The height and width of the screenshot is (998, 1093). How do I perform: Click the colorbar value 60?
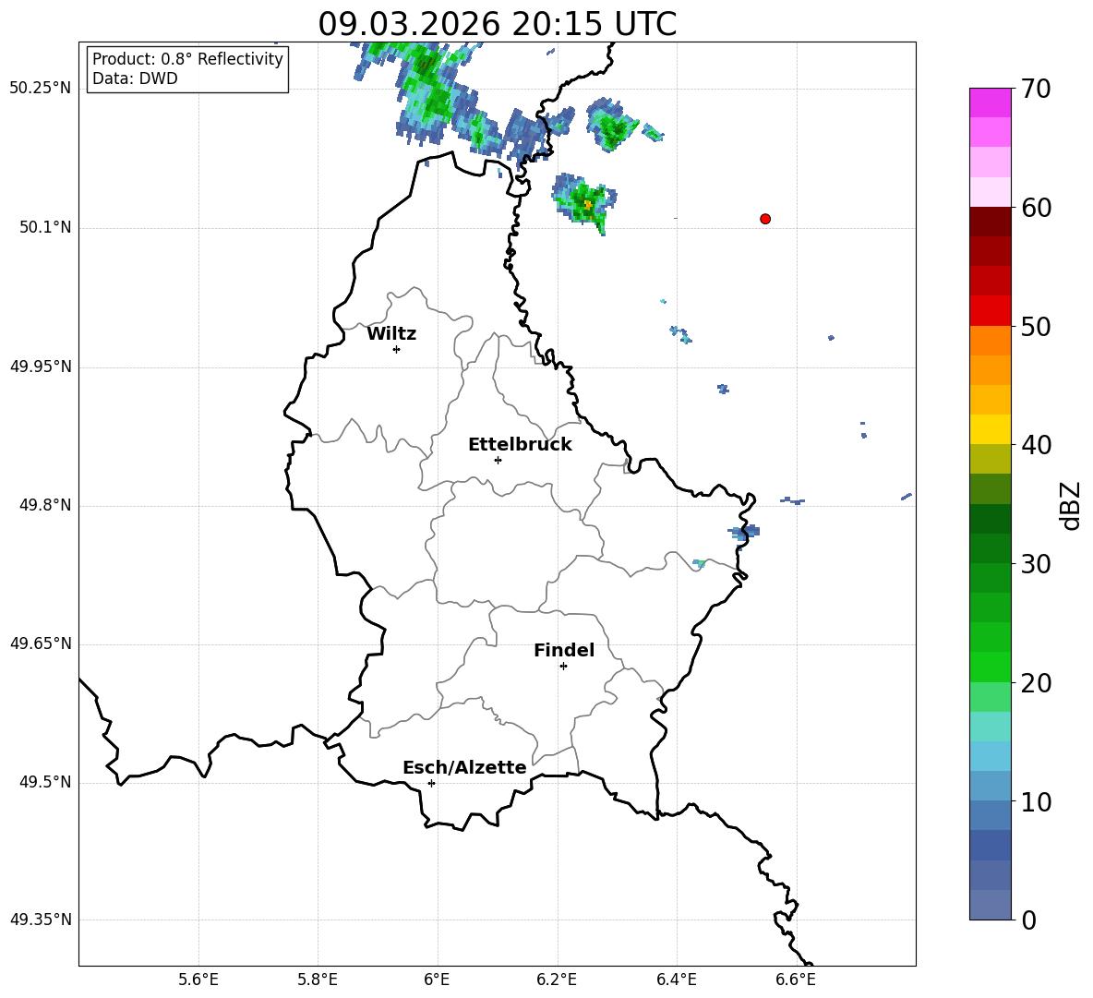coord(1036,208)
